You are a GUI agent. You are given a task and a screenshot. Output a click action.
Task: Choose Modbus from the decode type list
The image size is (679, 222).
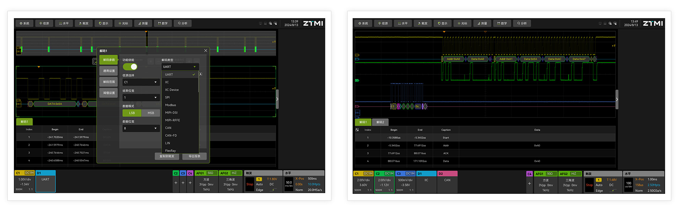click(x=171, y=105)
